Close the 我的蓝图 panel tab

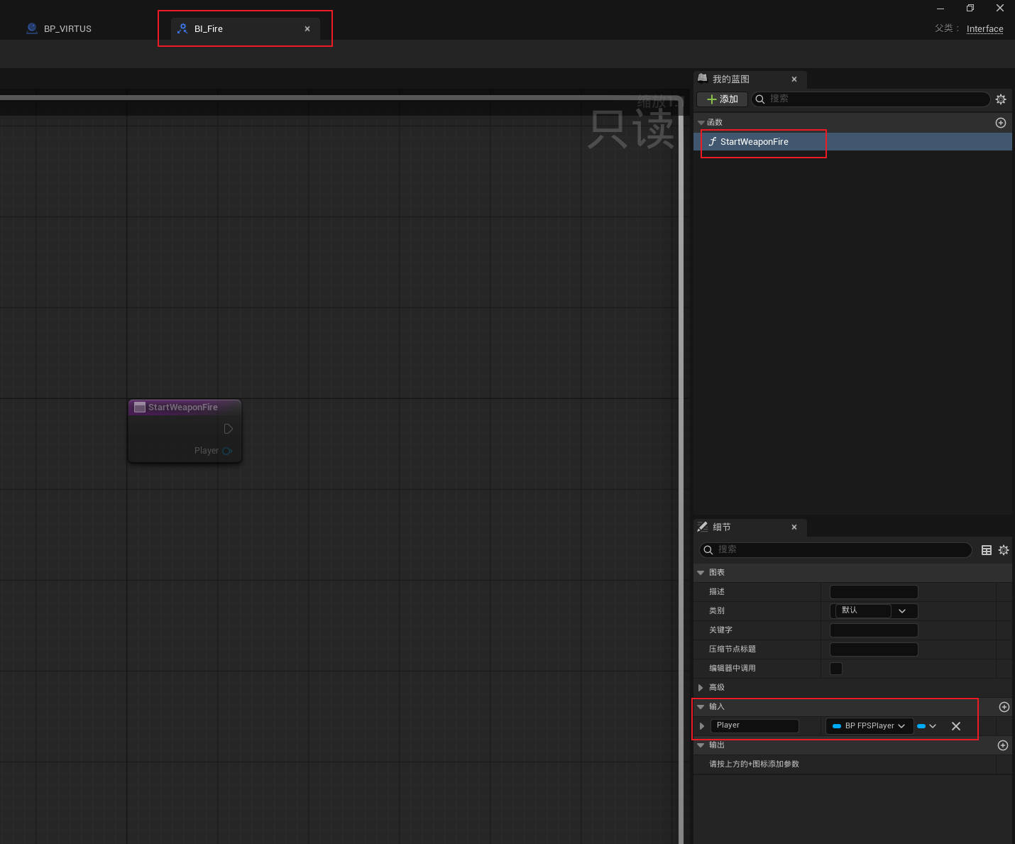coord(794,80)
